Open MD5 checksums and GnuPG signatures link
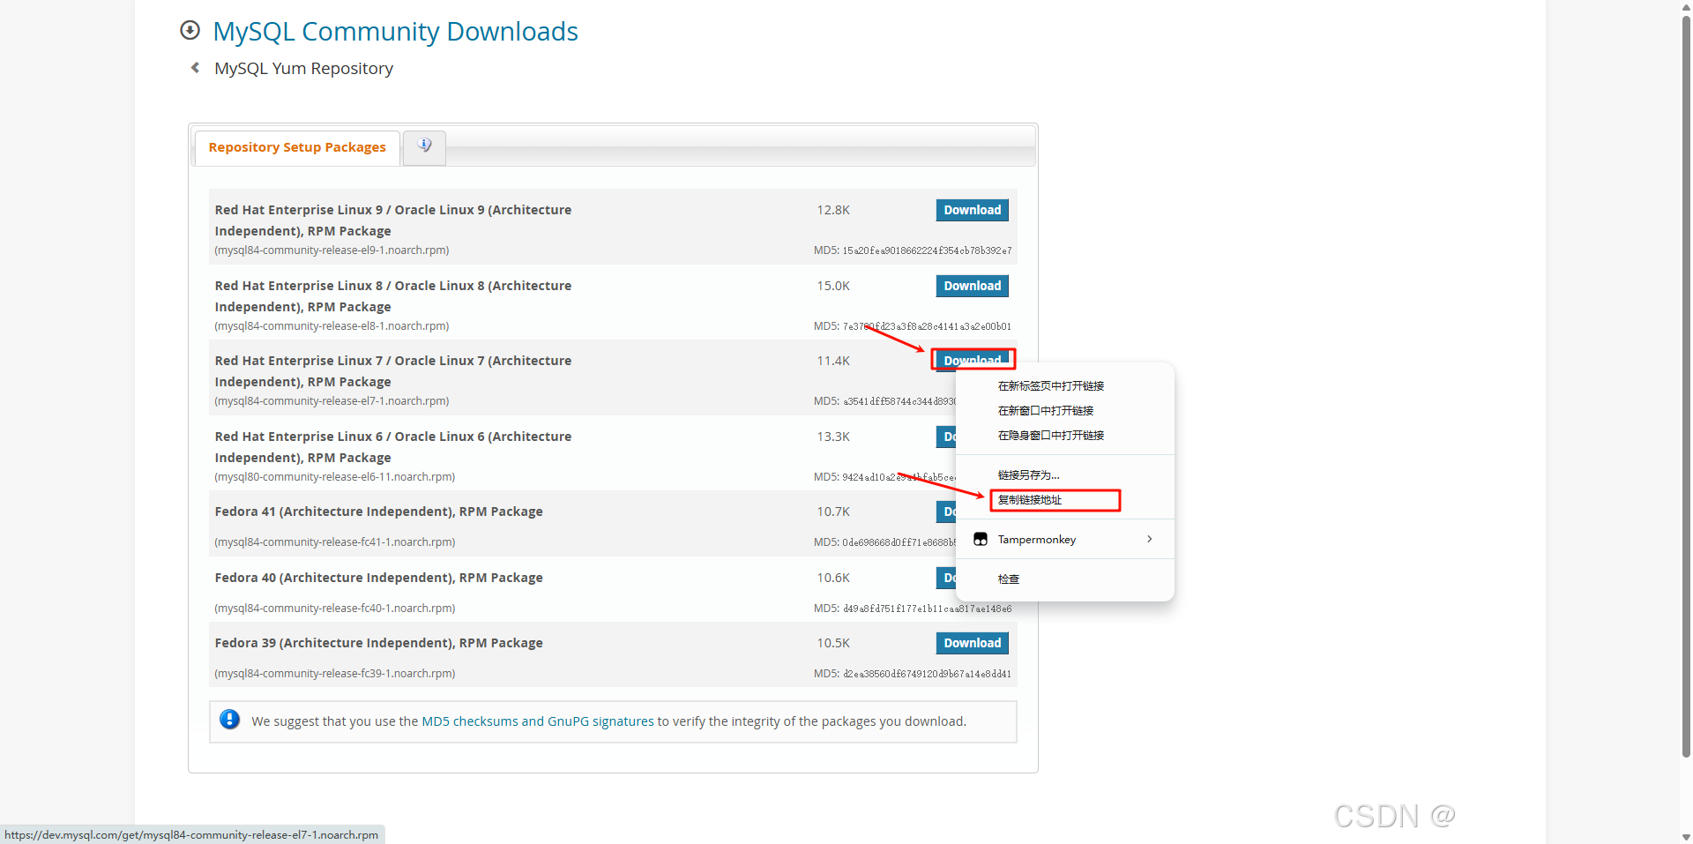Screen dimensions: 1693x844 [x=538, y=721]
